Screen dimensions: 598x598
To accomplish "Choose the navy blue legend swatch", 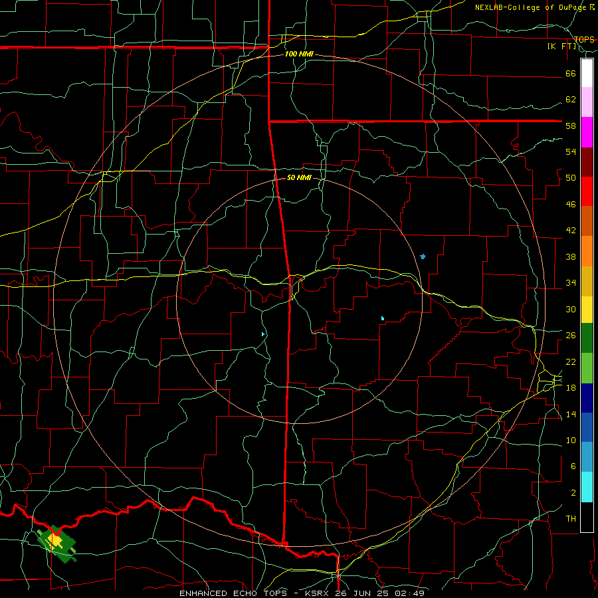I will pyautogui.click(x=587, y=398).
